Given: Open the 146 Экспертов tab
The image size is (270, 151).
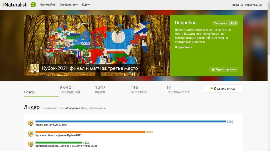Looking at the screenshot, I should click(x=139, y=90).
